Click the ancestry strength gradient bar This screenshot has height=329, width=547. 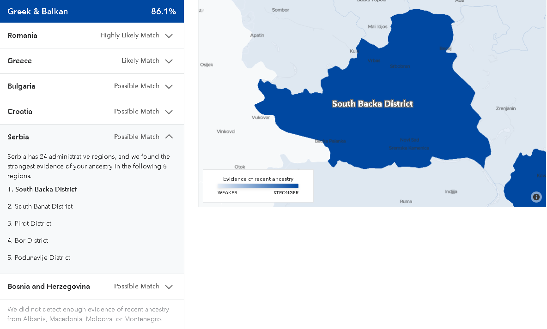pyautogui.click(x=258, y=186)
